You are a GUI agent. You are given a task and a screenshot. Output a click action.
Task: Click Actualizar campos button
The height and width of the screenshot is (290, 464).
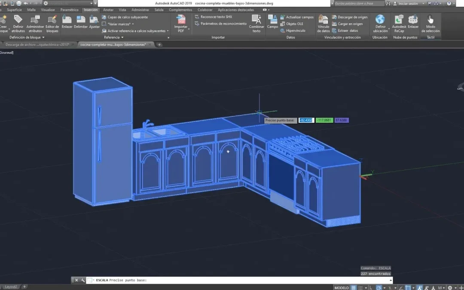coord(296,17)
